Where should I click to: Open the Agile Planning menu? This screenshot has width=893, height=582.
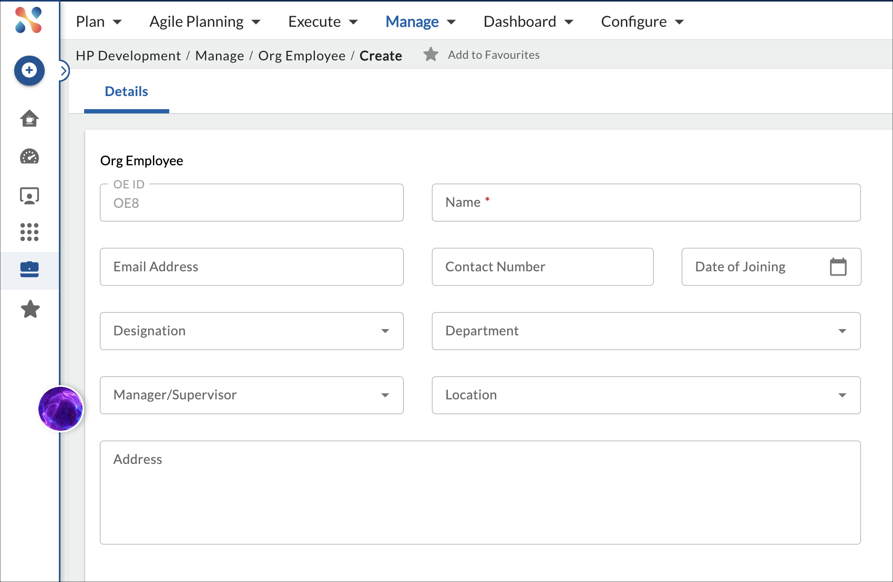204,22
